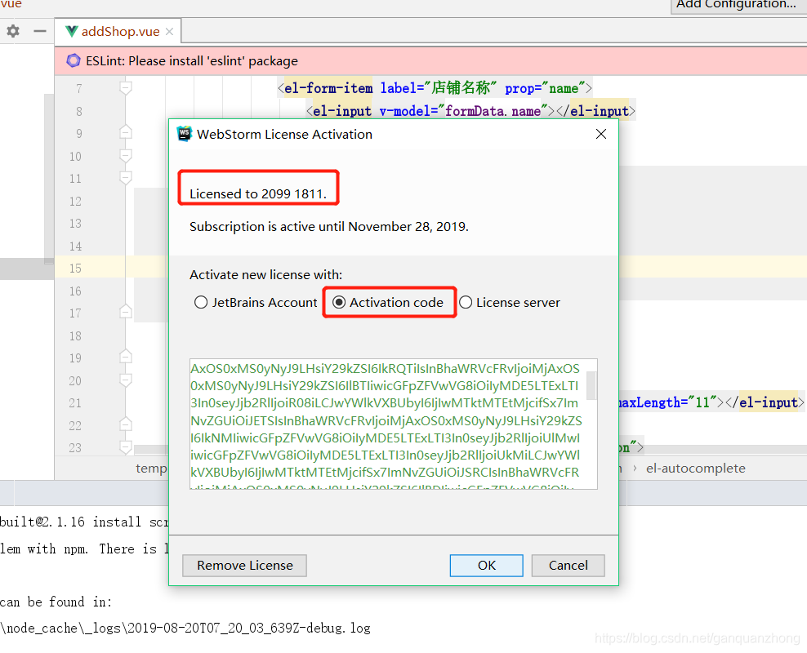
Task: Click the el-autocomplete breadcrumb item
Action: [x=695, y=469]
